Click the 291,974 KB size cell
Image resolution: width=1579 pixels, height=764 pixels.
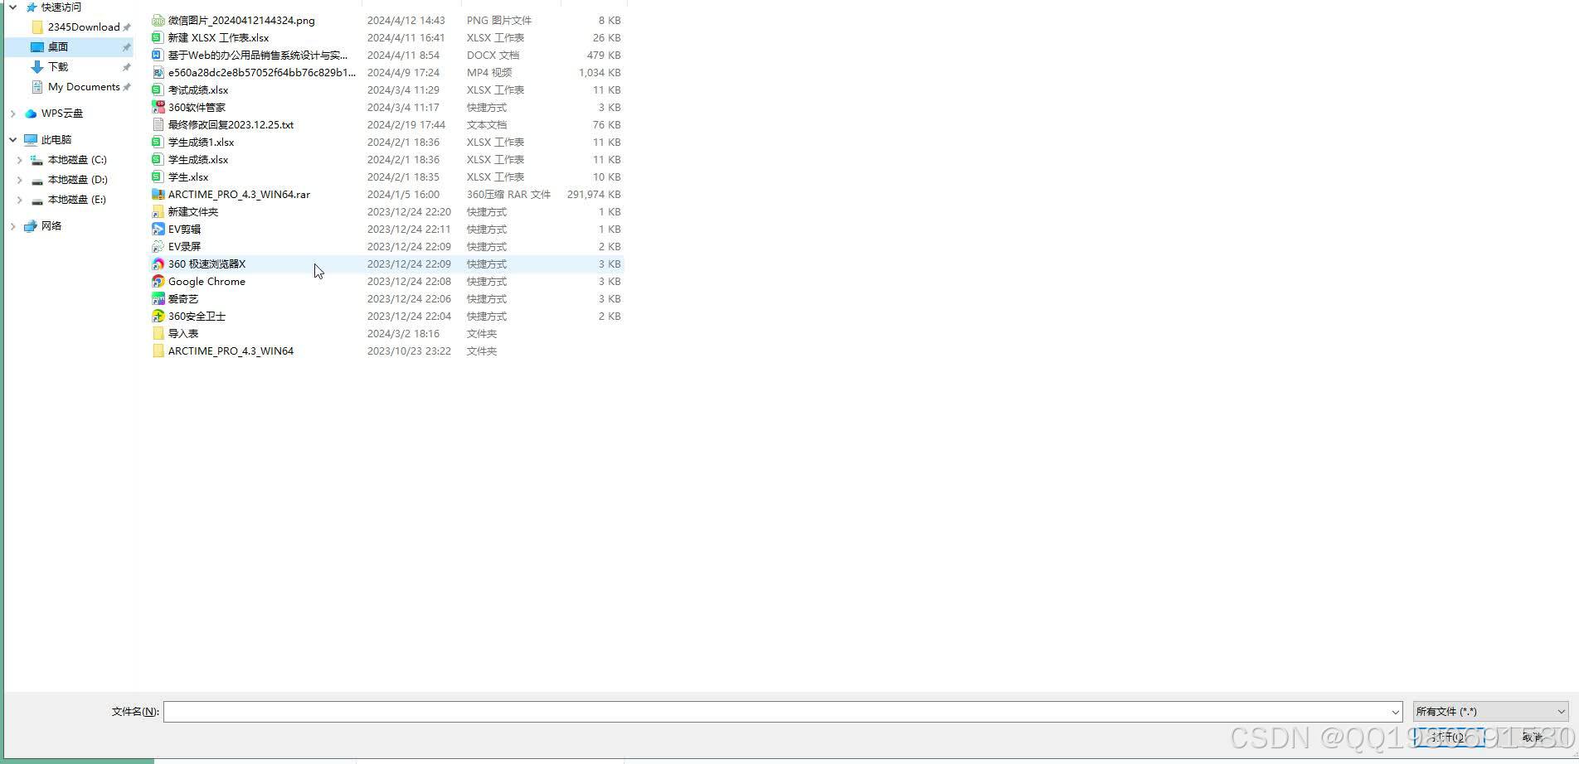click(594, 194)
